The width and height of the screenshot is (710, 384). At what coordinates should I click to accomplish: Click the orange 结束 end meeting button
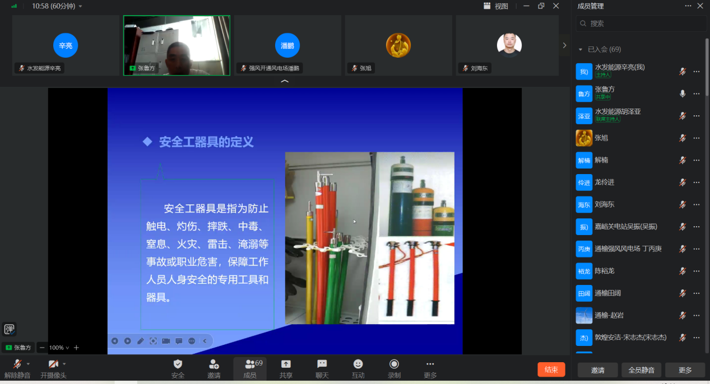(x=551, y=369)
